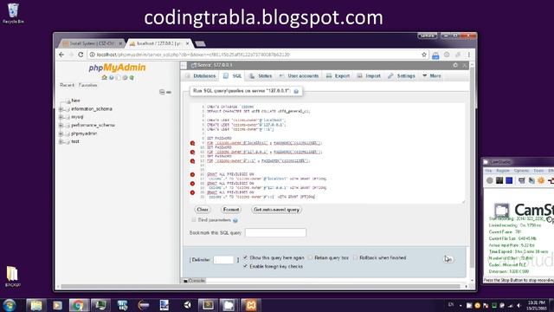Click error marker on line 16
Screen dimensions: 554x312
(192, 174)
